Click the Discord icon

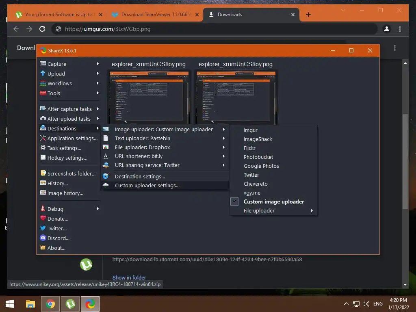click(x=43, y=238)
